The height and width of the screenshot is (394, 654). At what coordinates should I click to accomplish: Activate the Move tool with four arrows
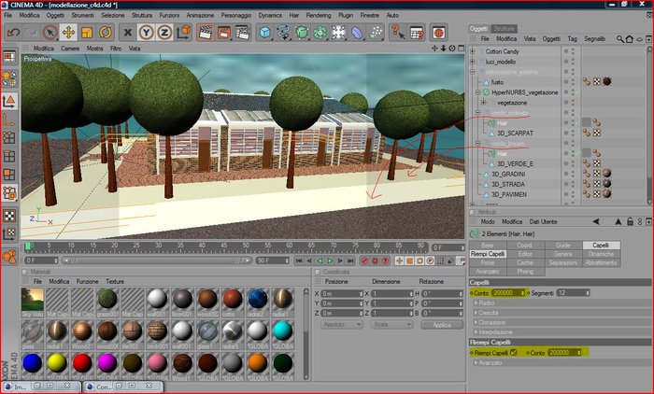(x=68, y=33)
